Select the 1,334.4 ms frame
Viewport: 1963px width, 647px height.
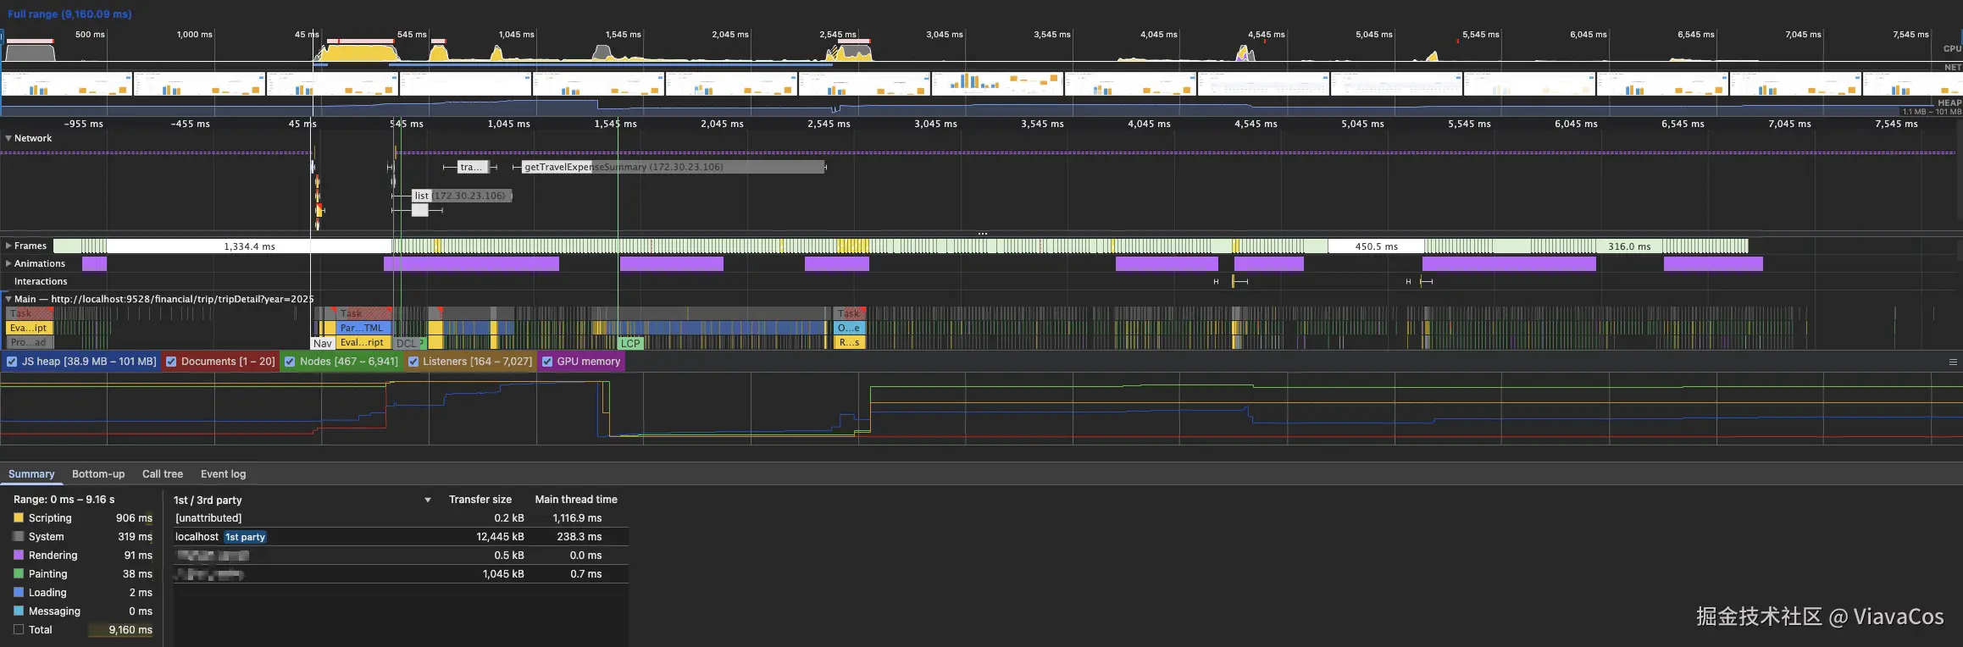click(x=249, y=246)
